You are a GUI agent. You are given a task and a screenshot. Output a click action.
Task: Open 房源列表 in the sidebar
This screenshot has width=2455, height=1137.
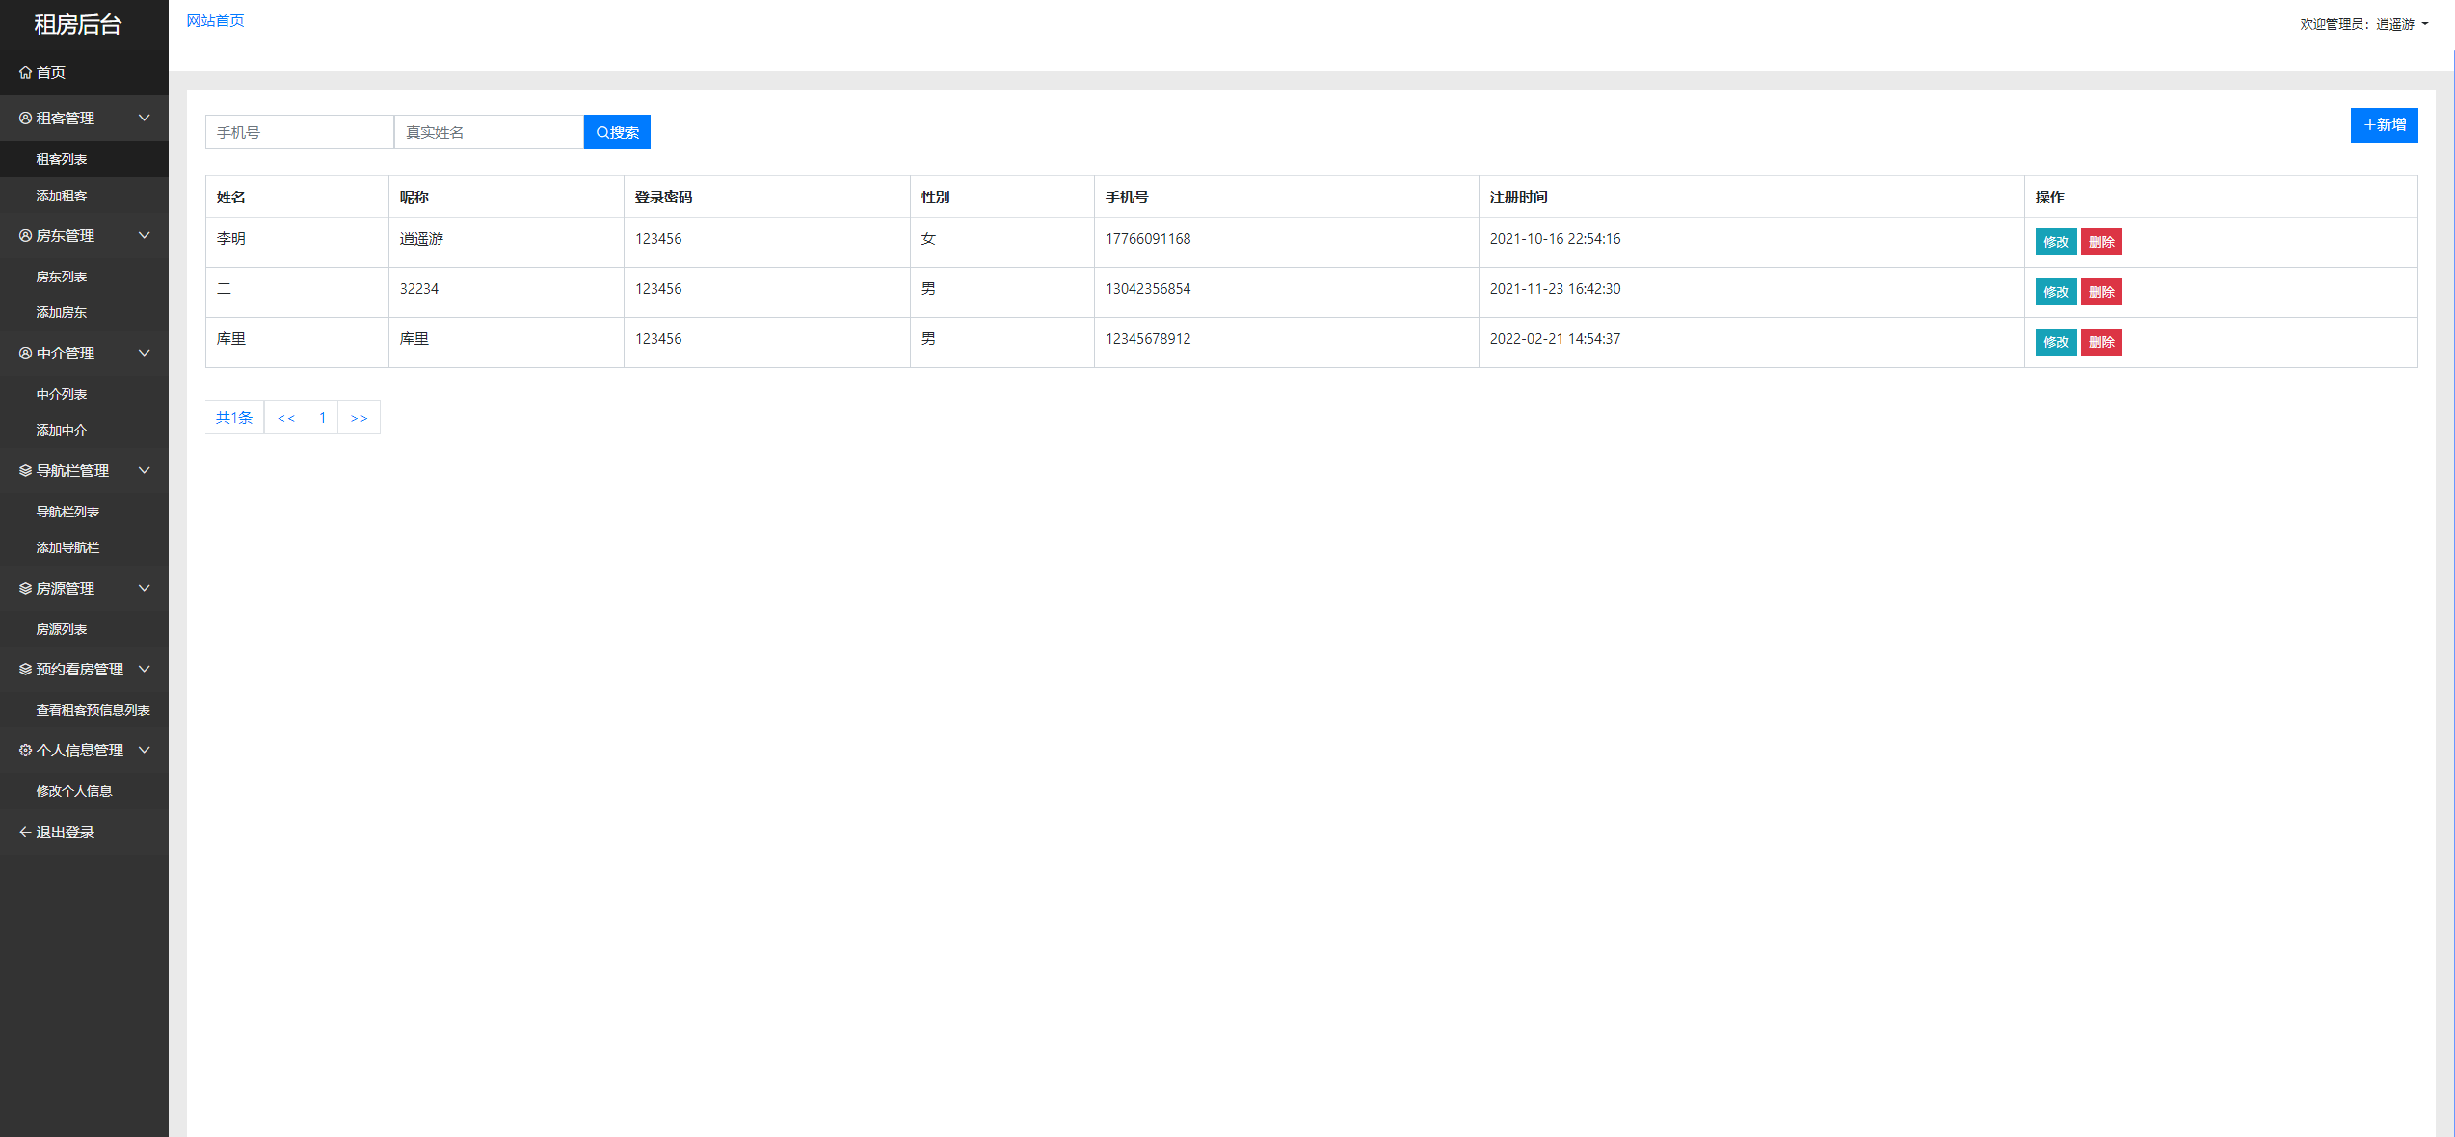(x=84, y=629)
